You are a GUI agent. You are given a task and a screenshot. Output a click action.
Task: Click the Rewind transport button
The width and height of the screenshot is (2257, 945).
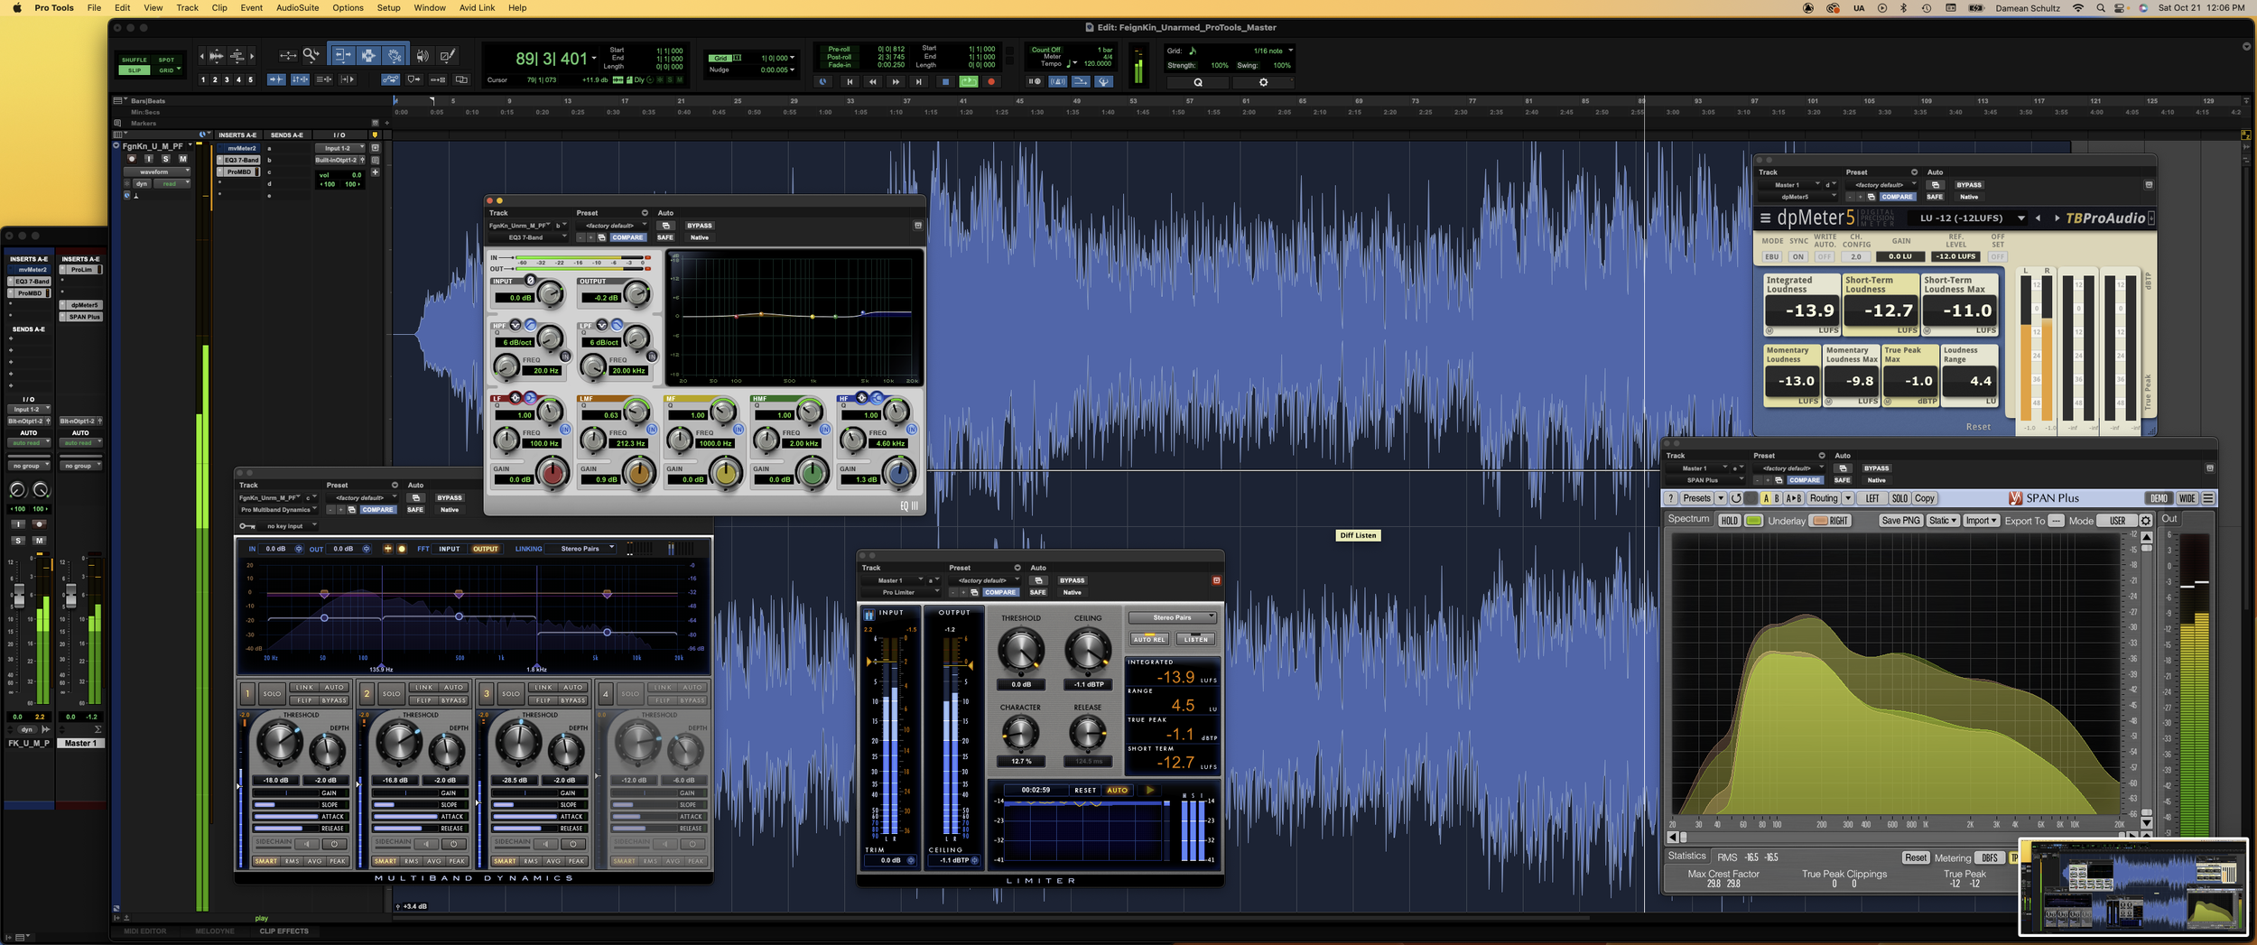coord(872,81)
